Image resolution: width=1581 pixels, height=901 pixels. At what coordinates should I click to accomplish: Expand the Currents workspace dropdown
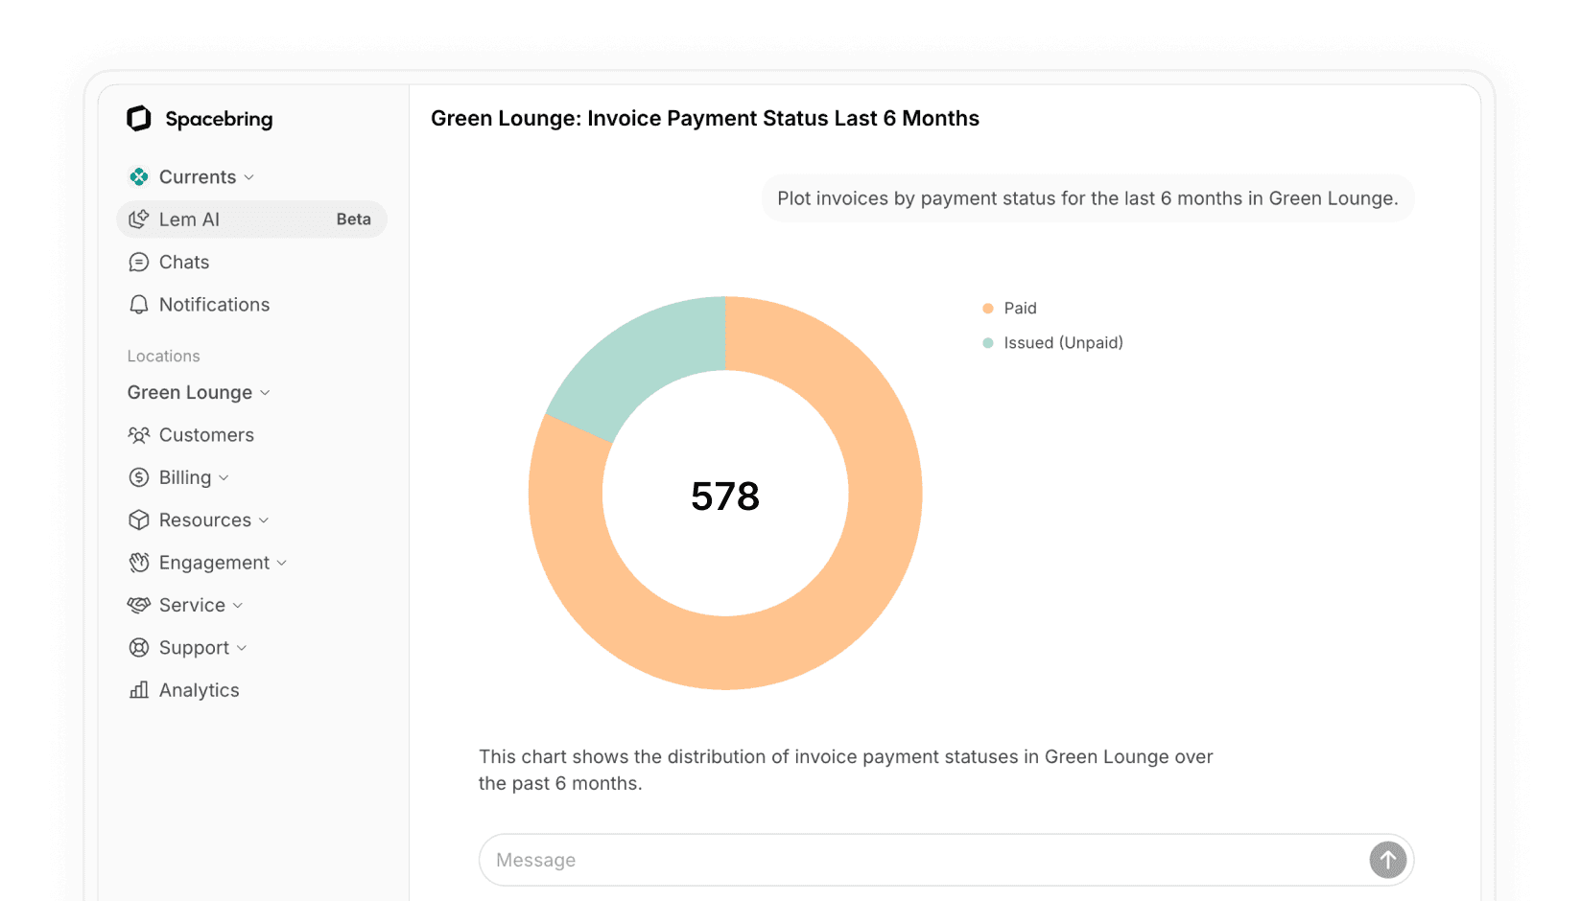(249, 177)
